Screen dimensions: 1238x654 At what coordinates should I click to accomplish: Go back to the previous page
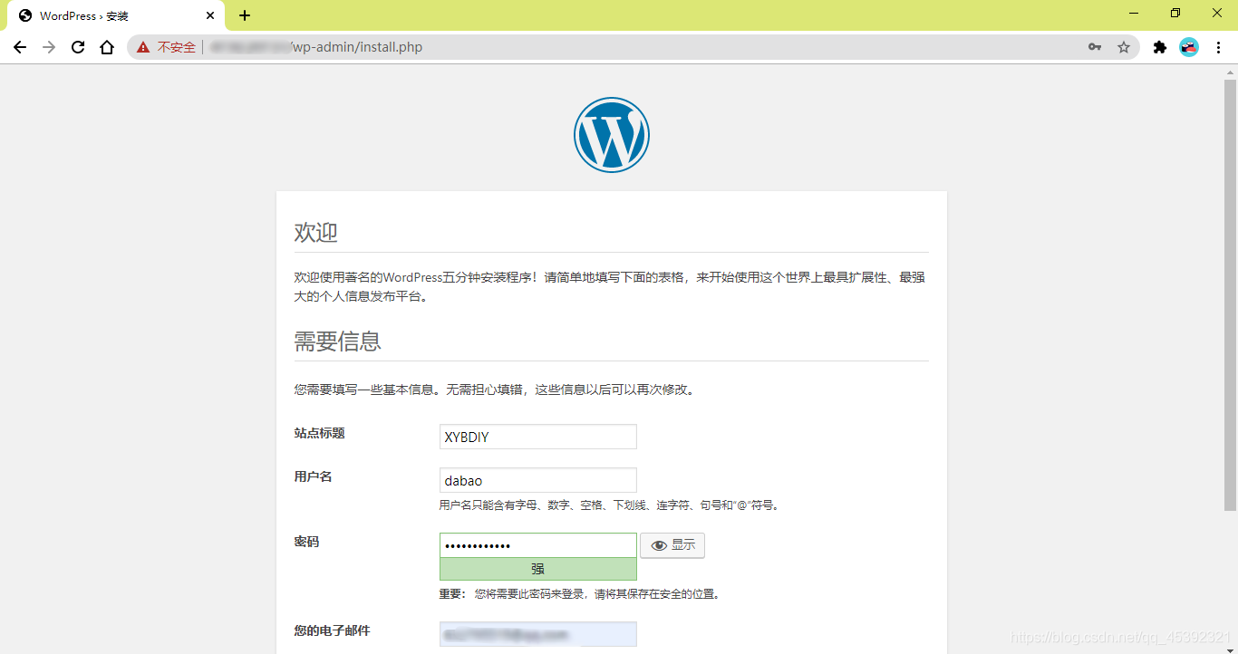[20, 47]
